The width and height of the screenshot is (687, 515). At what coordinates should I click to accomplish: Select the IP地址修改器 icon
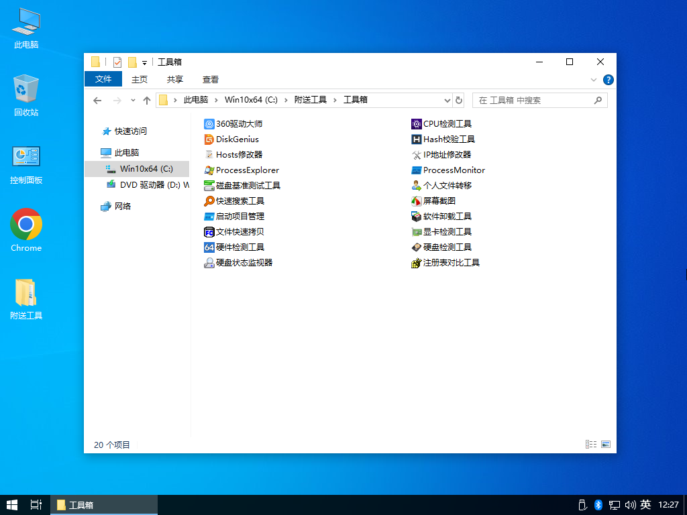[416, 155]
